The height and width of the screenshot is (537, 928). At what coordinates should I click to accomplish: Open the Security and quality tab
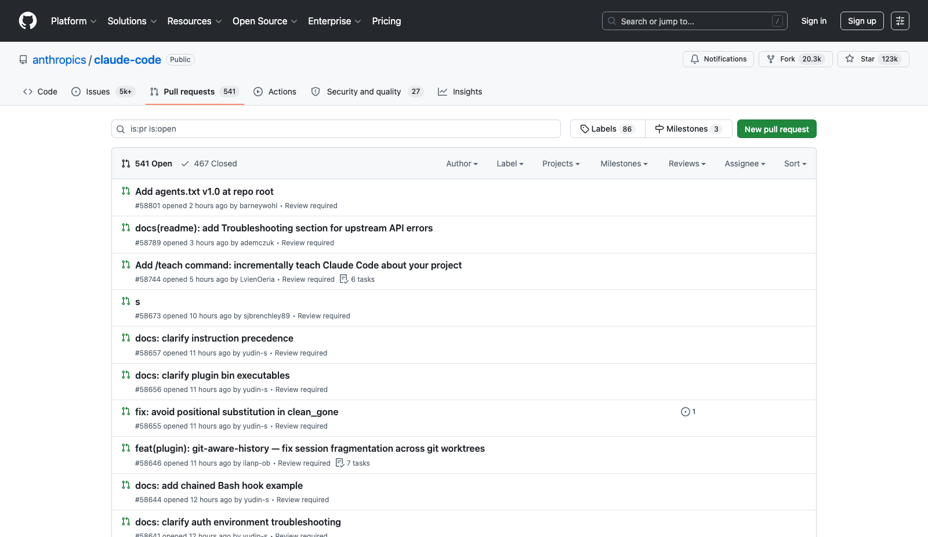click(367, 92)
